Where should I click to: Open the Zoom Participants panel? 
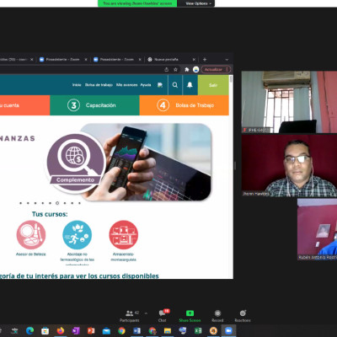coord(130,316)
